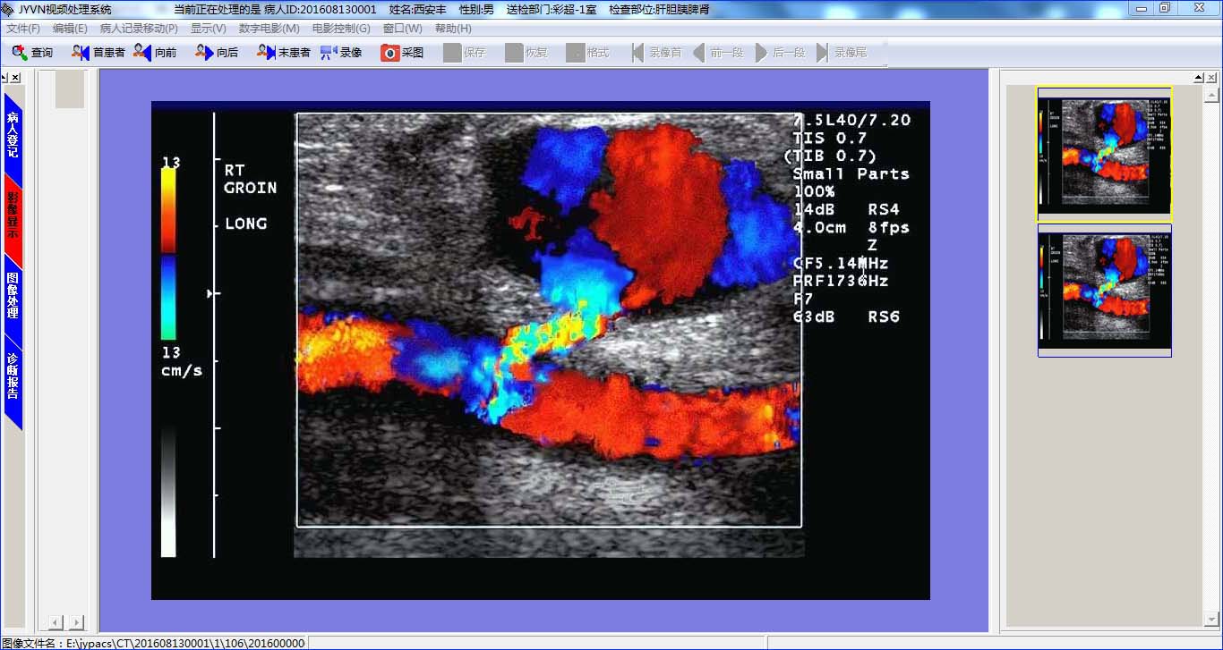Close the thumbnail panel with X

(1211, 78)
